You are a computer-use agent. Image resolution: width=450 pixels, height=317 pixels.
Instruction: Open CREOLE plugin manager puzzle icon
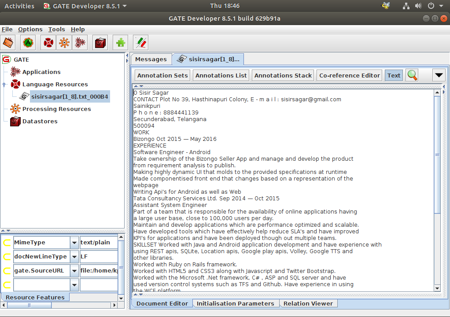[x=120, y=43]
